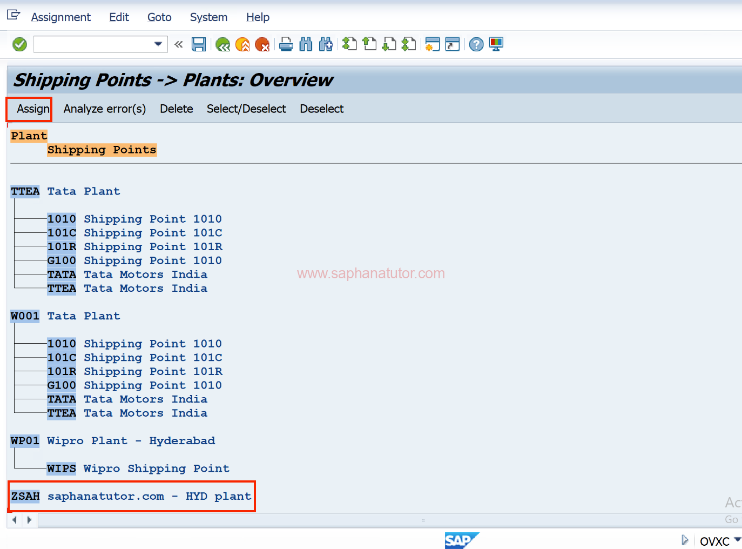Select WIPS Wipro Shipping Point
Screen dimensions: 742x549
coord(138,468)
